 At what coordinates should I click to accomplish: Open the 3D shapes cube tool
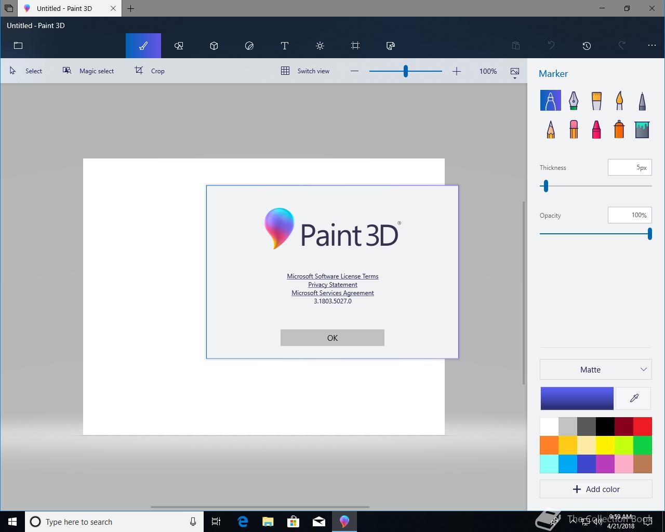214,46
